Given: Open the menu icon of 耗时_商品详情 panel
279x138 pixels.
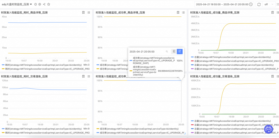Looking at the screenshot, I should 89,12.
